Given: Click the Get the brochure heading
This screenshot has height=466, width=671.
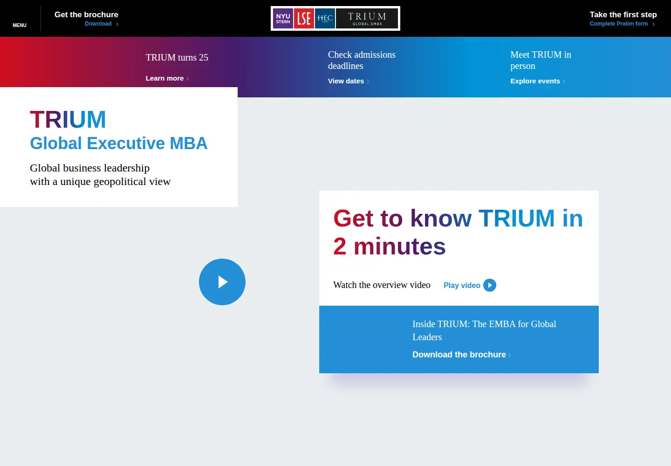Looking at the screenshot, I should [x=86, y=14].
